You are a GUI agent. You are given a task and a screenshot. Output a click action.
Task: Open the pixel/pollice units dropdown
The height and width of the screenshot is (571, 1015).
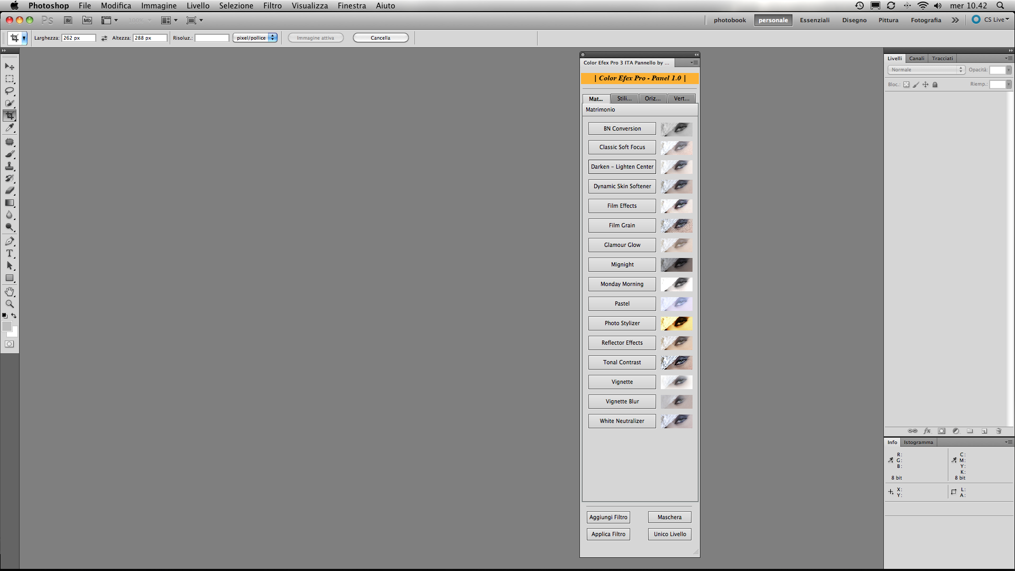pos(255,38)
